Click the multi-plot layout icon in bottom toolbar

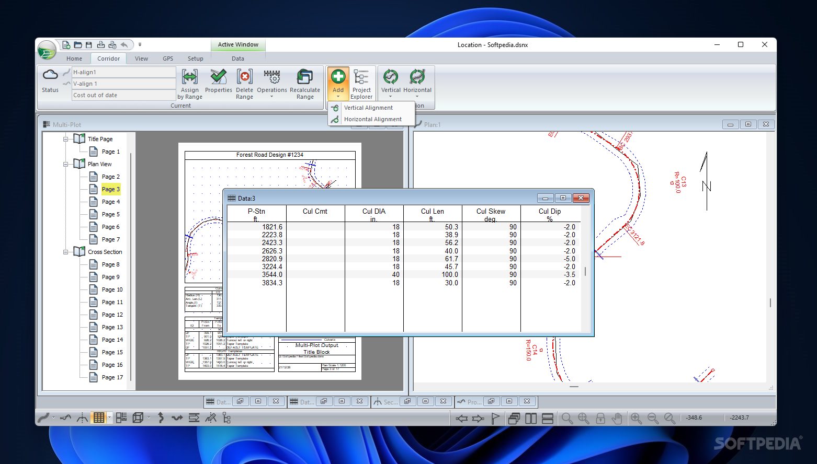point(121,417)
